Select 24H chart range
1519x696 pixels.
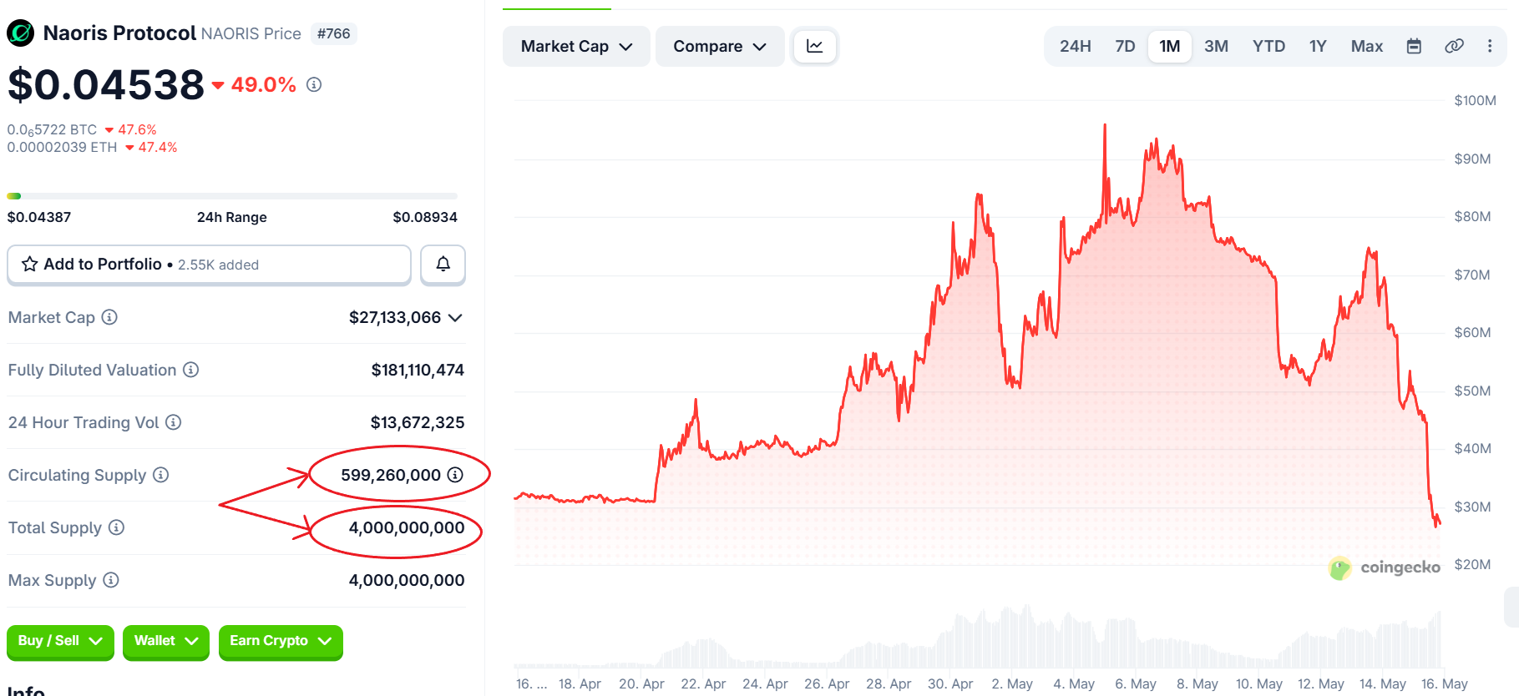(1076, 46)
